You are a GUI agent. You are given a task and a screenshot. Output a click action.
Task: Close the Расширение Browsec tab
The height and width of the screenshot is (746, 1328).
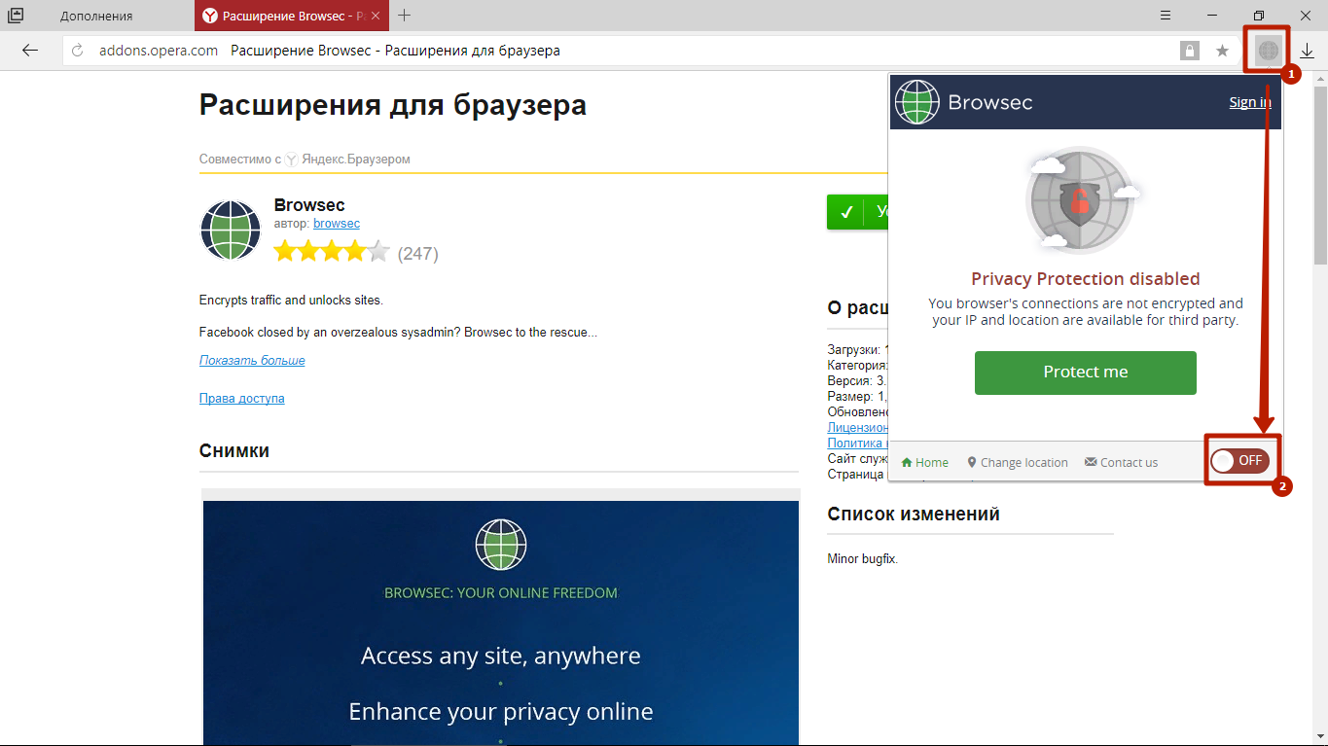pyautogui.click(x=377, y=16)
